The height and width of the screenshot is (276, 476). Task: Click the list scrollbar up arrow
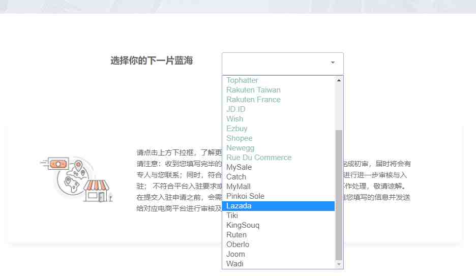point(339,80)
